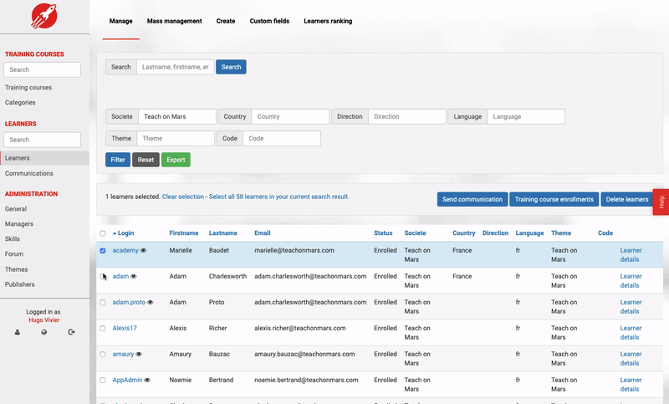Click the eye icon next to academy login

(143, 250)
